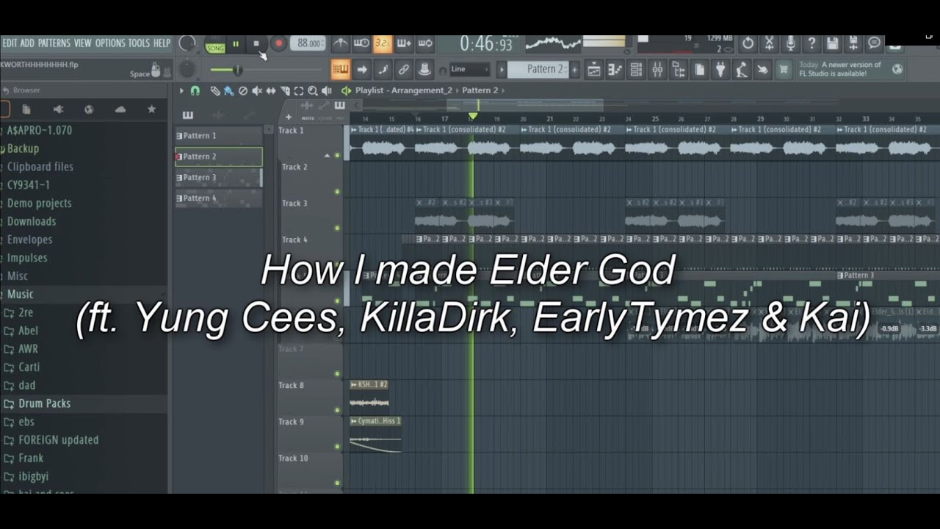Click the knob-shaped icon after the link
Image resolution: width=940 pixels, height=529 pixels.
(424, 70)
